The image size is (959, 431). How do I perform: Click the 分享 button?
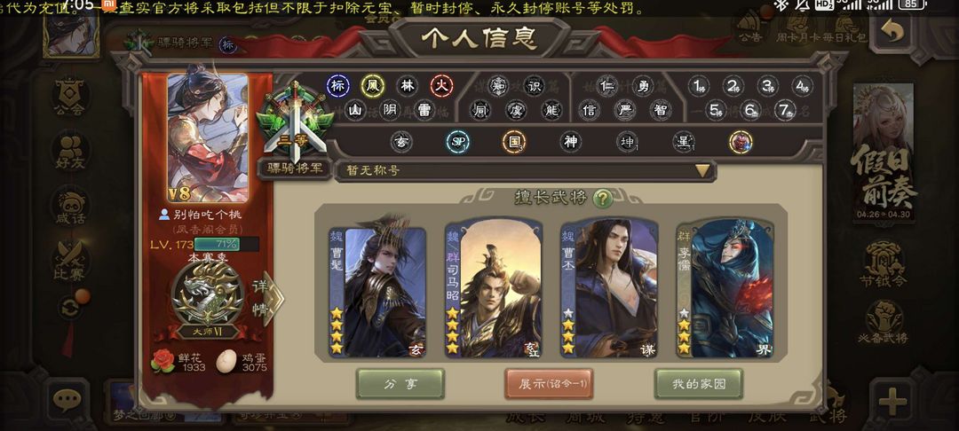click(400, 384)
